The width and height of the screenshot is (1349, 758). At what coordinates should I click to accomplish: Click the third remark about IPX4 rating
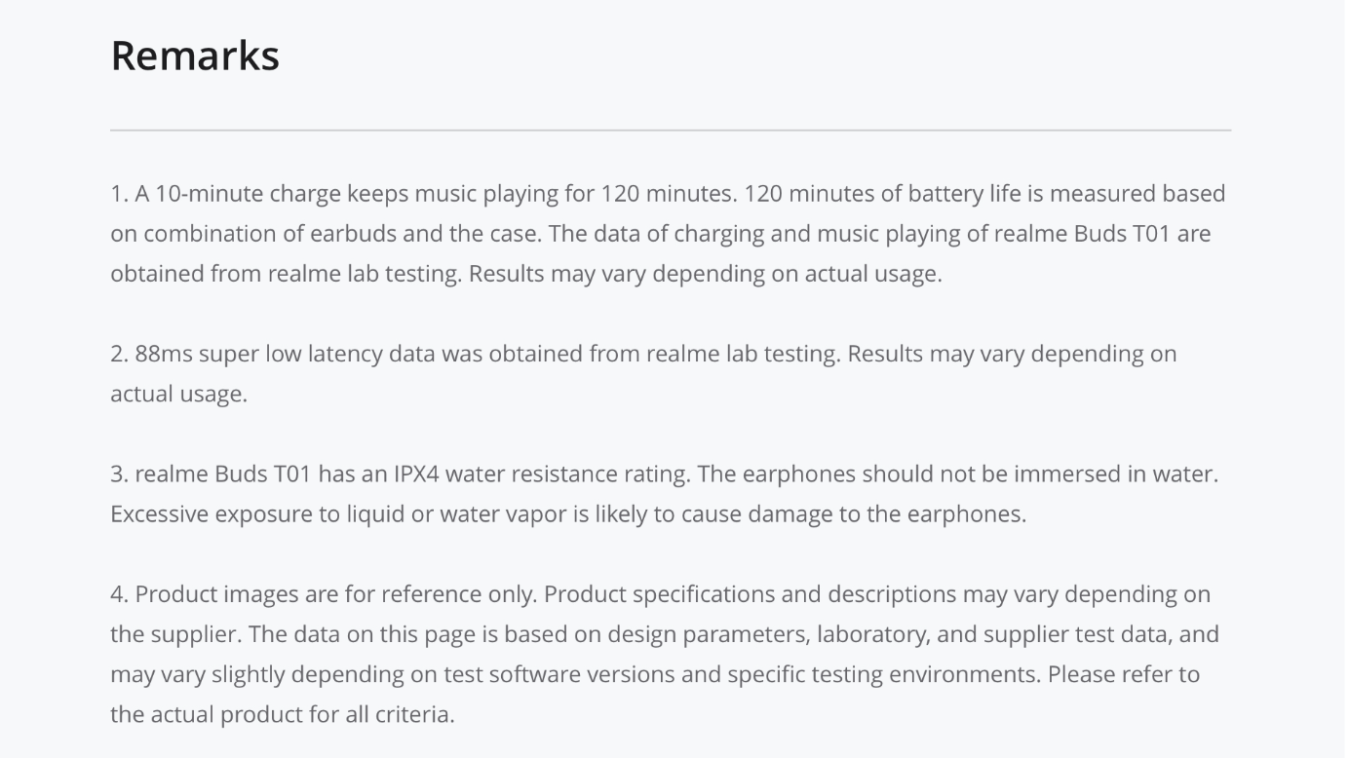pos(665,494)
